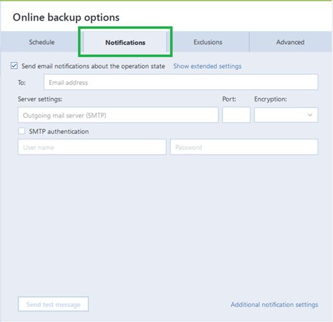The width and height of the screenshot is (333, 322).
Task: Click the Encryption dropdown chevron arrow
Action: [x=310, y=115]
